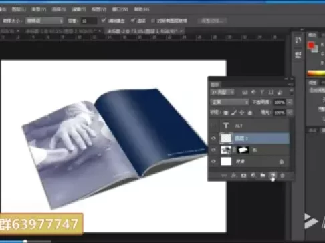325x243 pixels.
Task: Toggle the anti-alias checkbox in options bar
Action: coord(103,21)
